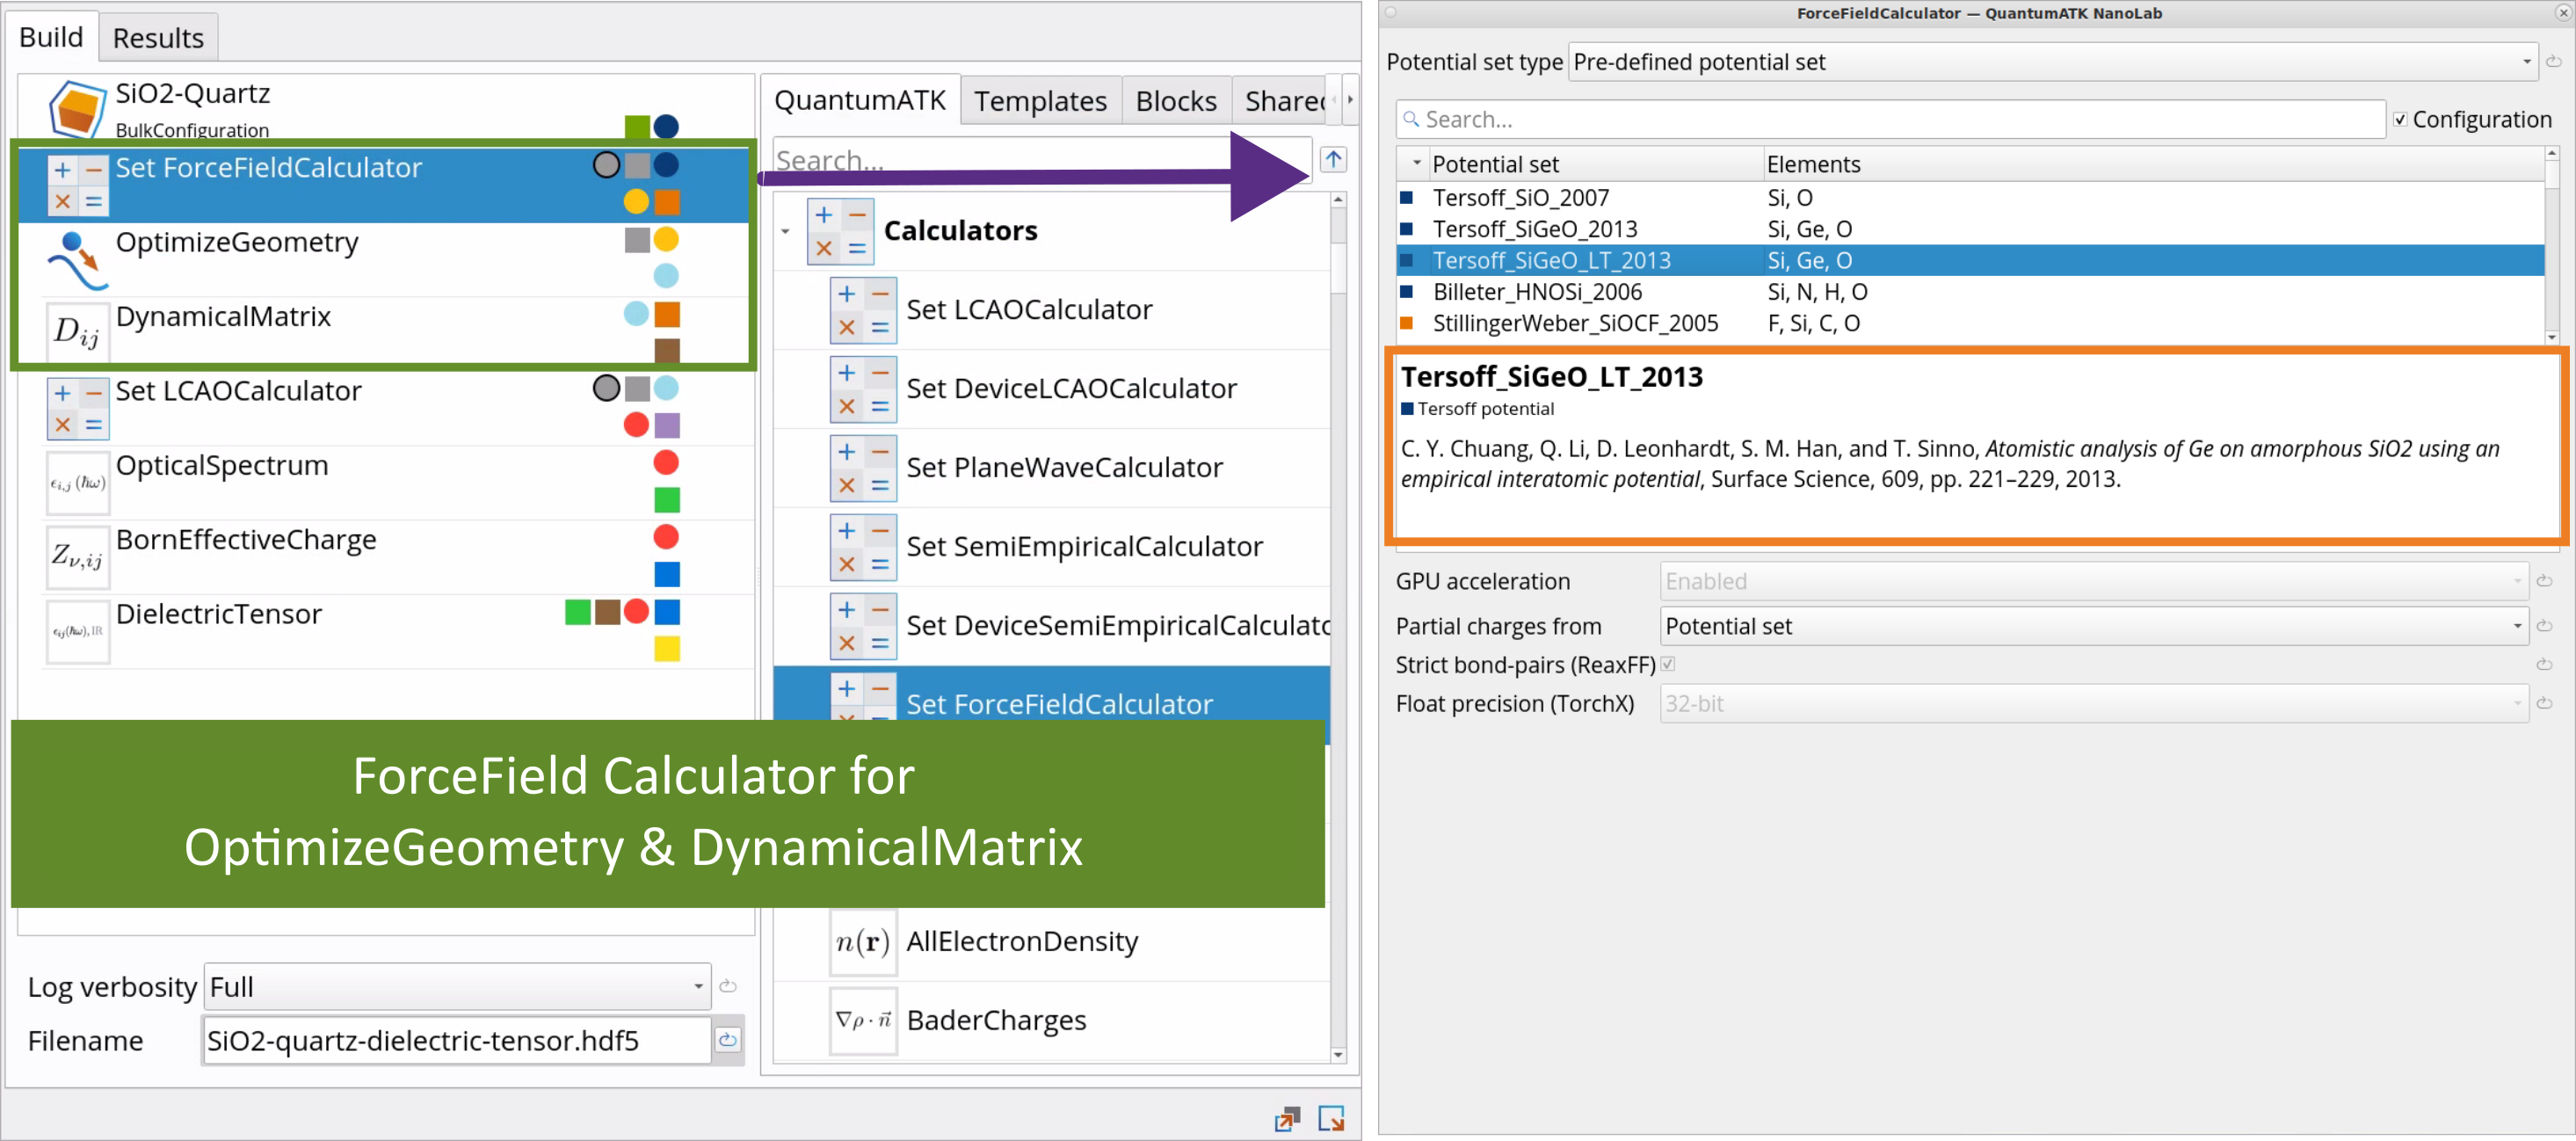Select the Tersoff_SiO_2007 potential set
Image resolution: width=2576 pixels, height=1141 pixels.
(1970, 198)
